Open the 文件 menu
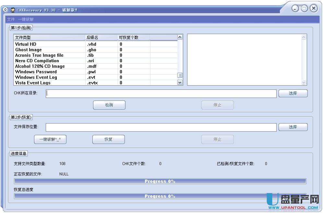This screenshot has height=213, width=323. pyautogui.click(x=11, y=19)
